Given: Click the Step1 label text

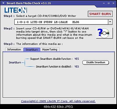Looking at the screenshot, I should click(x=9, y=16).
